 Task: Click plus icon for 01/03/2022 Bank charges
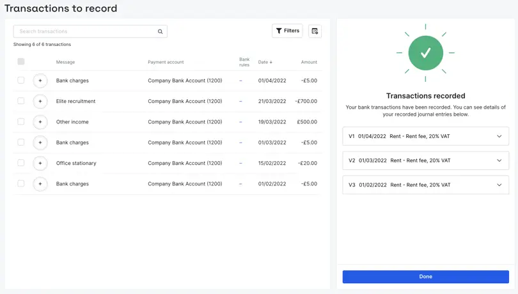(x=40, y=143)
